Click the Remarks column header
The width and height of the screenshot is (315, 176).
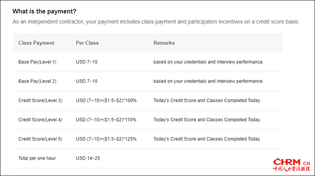(164, 43)
